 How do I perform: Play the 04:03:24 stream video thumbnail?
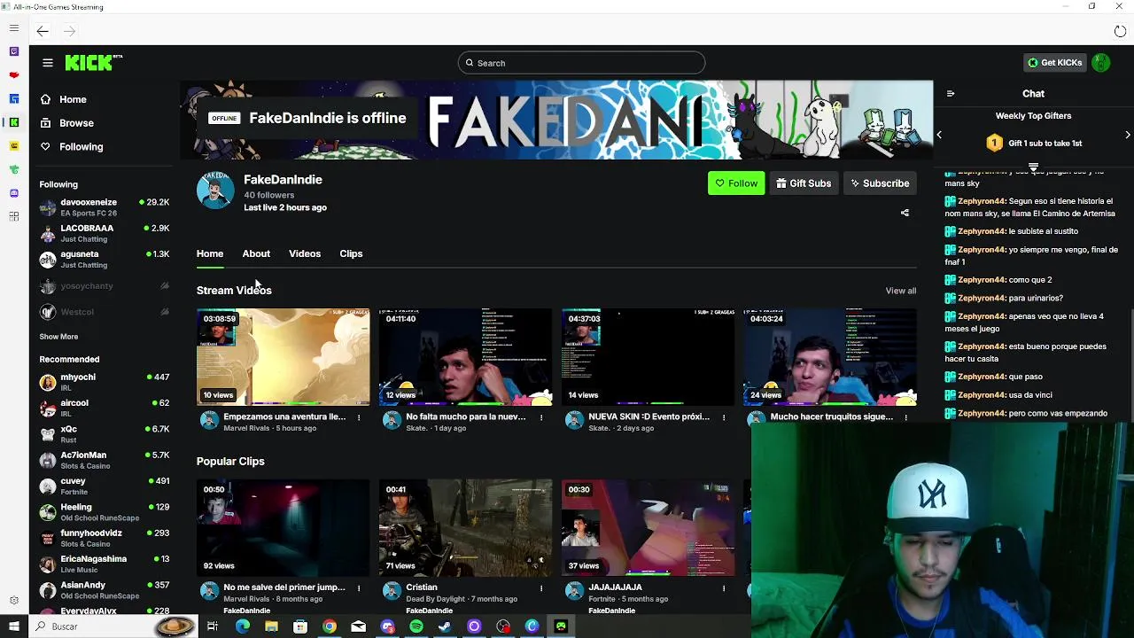pos(830,357)
